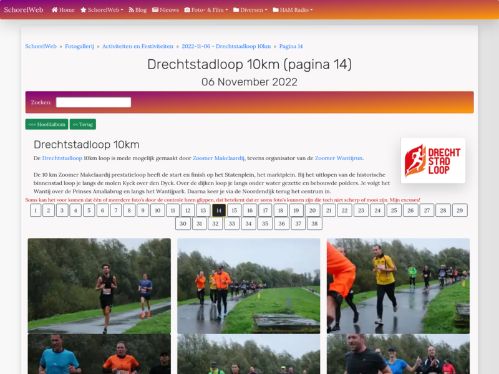Go to gallery page 38

tap(314, 224)
